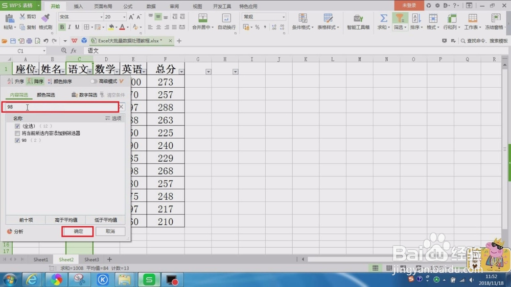The width and height of the screenshot is (511, 287).
Task: Open filter dropdown on 总分 header
Action: (181, 71)
